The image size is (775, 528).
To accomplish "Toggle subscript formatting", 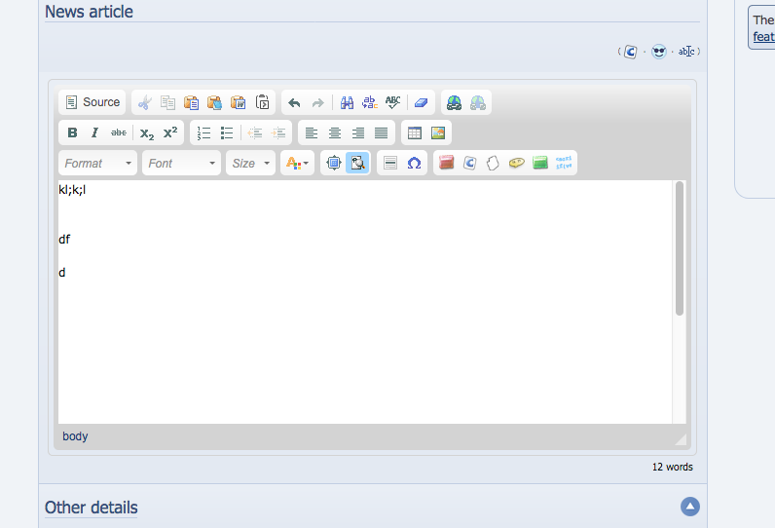I will tap(147, 132).
